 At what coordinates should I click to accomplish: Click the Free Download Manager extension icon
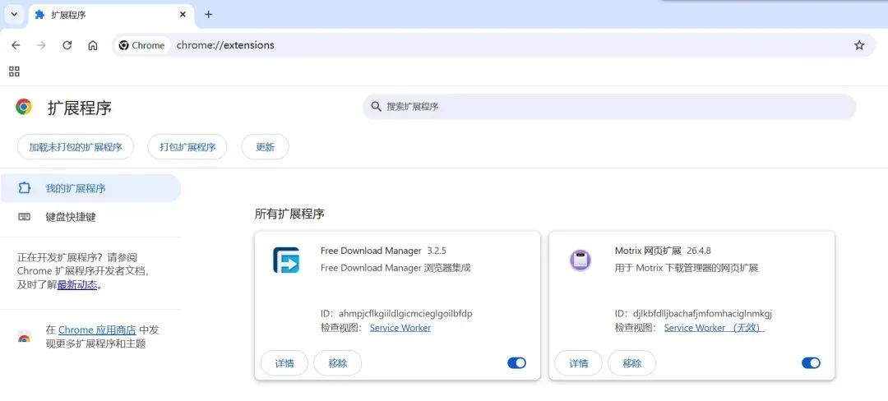point(286,260)
